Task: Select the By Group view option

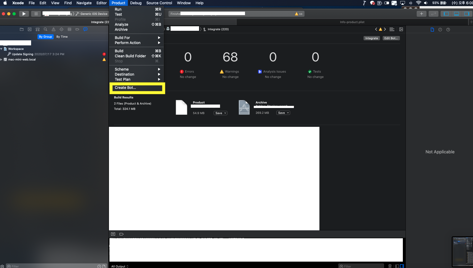Action: pyautogui.click(x=45, y=37)
